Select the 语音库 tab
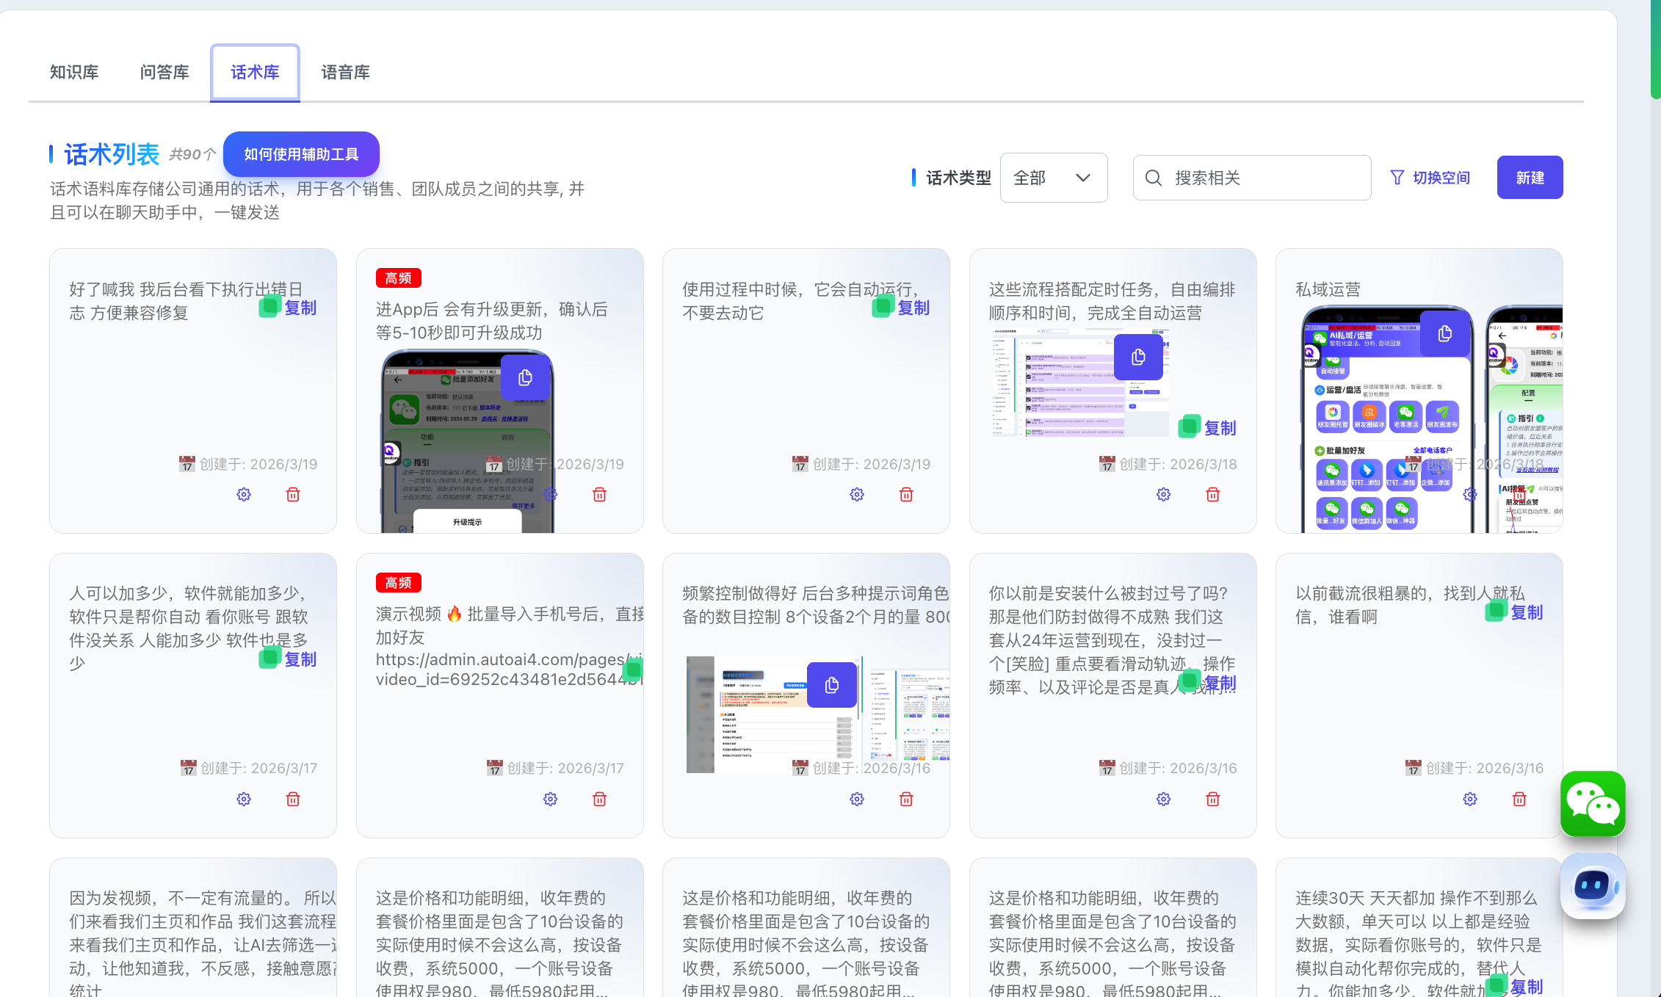This screenshot has width=1661, height=997. point(345,72)
